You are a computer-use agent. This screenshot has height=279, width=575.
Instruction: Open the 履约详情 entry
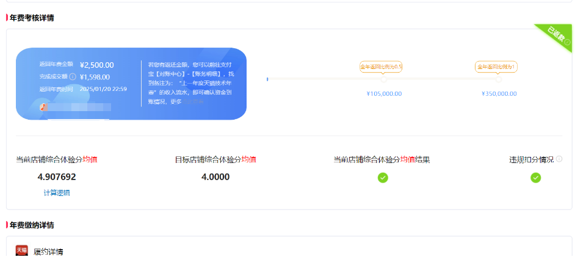point(48,252)
